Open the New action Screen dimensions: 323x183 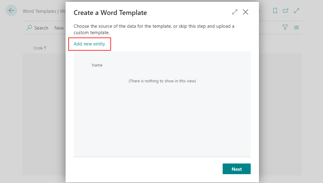tap(59, 28)
